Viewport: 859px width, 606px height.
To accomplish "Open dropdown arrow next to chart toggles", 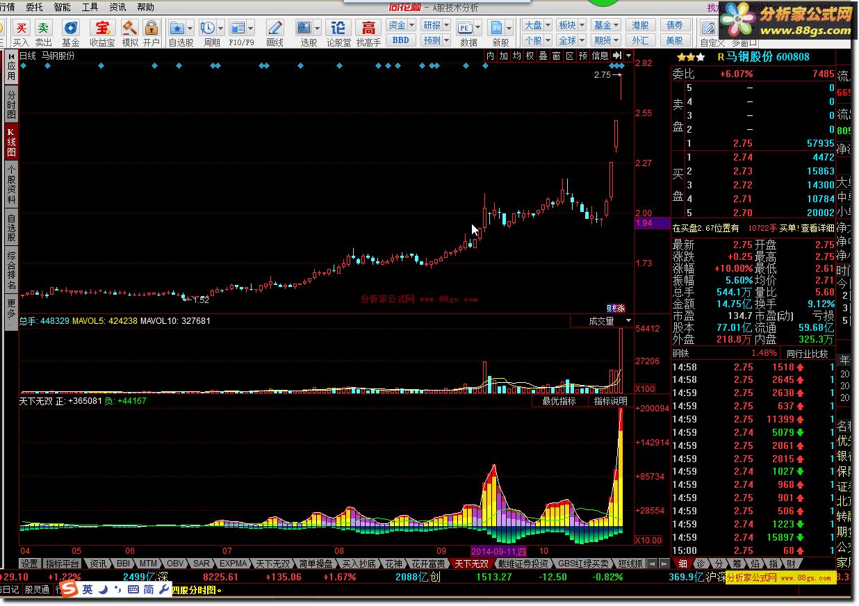I will (x=629, y=56).
